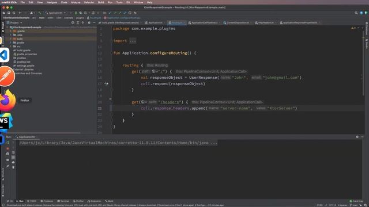Open the Ktor run configuration dropdown
Screen dimensions: 369x207
click(56, 13)
